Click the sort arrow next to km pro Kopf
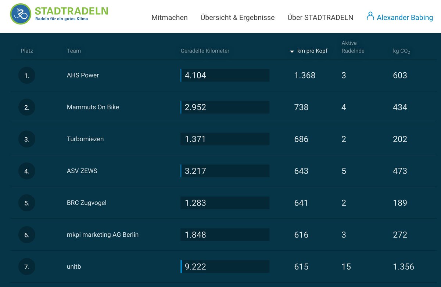Viewport: 441px width, 287px height. pos(292,51)
